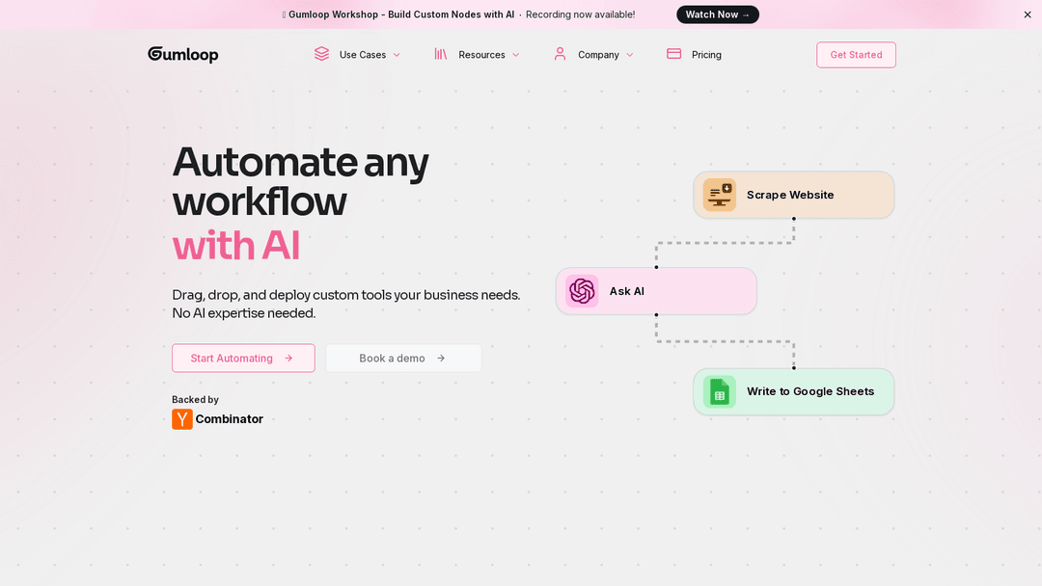
Task: Click the Company person icon
Action: pos(560,54)
